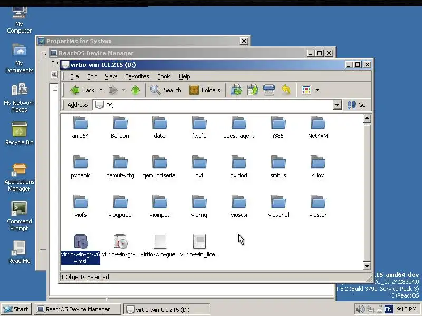Select the i386 folder
The height and width of the screenshot is (316, 422).
(x=279, y=127)
